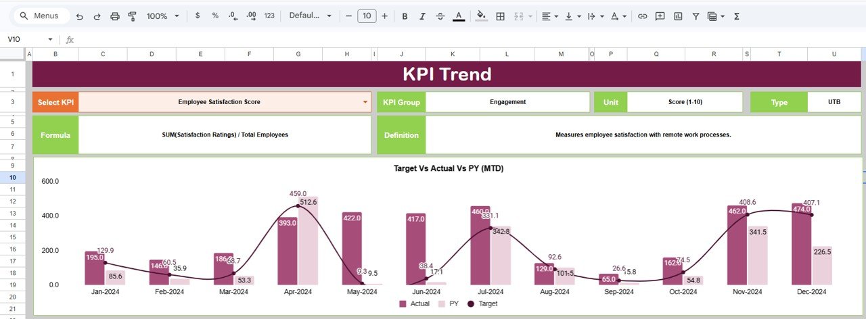Insert a link
The width and height of the screenshot is (866, 319).
pos(642,16)
